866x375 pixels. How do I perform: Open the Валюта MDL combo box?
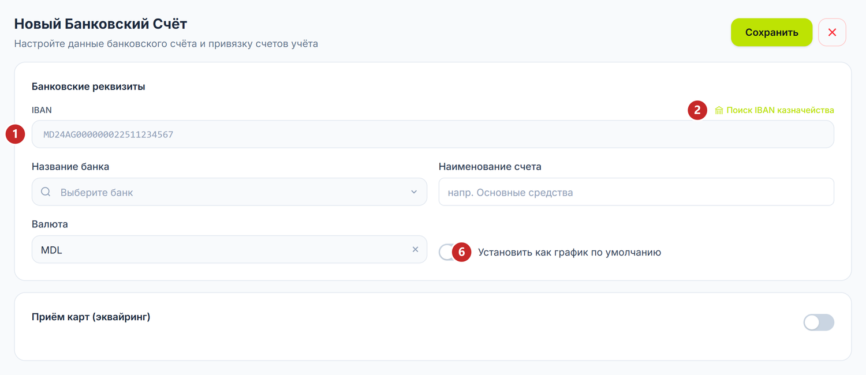[229, 249]
